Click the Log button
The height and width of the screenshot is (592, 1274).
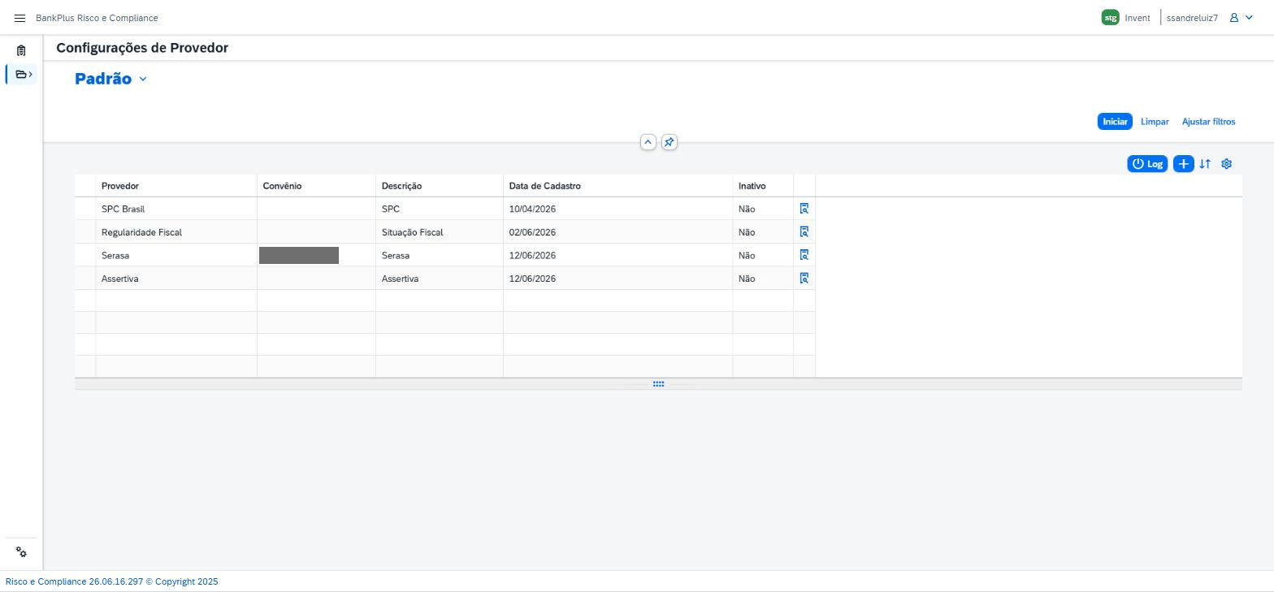click(1147, 164)
